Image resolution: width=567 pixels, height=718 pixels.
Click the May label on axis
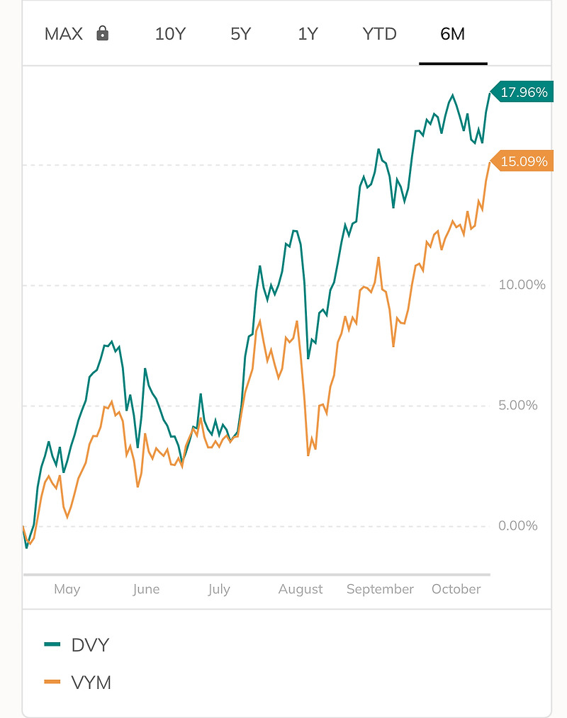[x=67, y=589]
